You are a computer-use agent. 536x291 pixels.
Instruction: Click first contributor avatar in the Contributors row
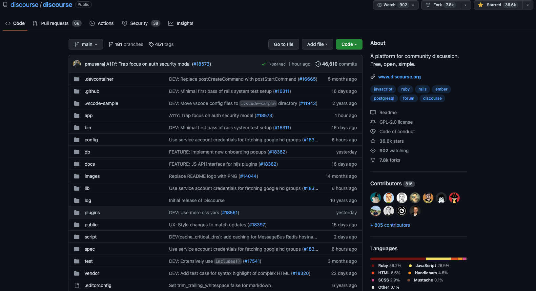pos(376,198)
